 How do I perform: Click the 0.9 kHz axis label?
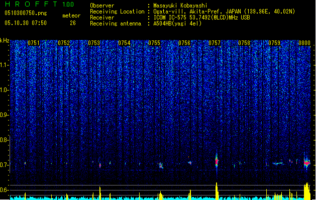[x=4, y=115]
